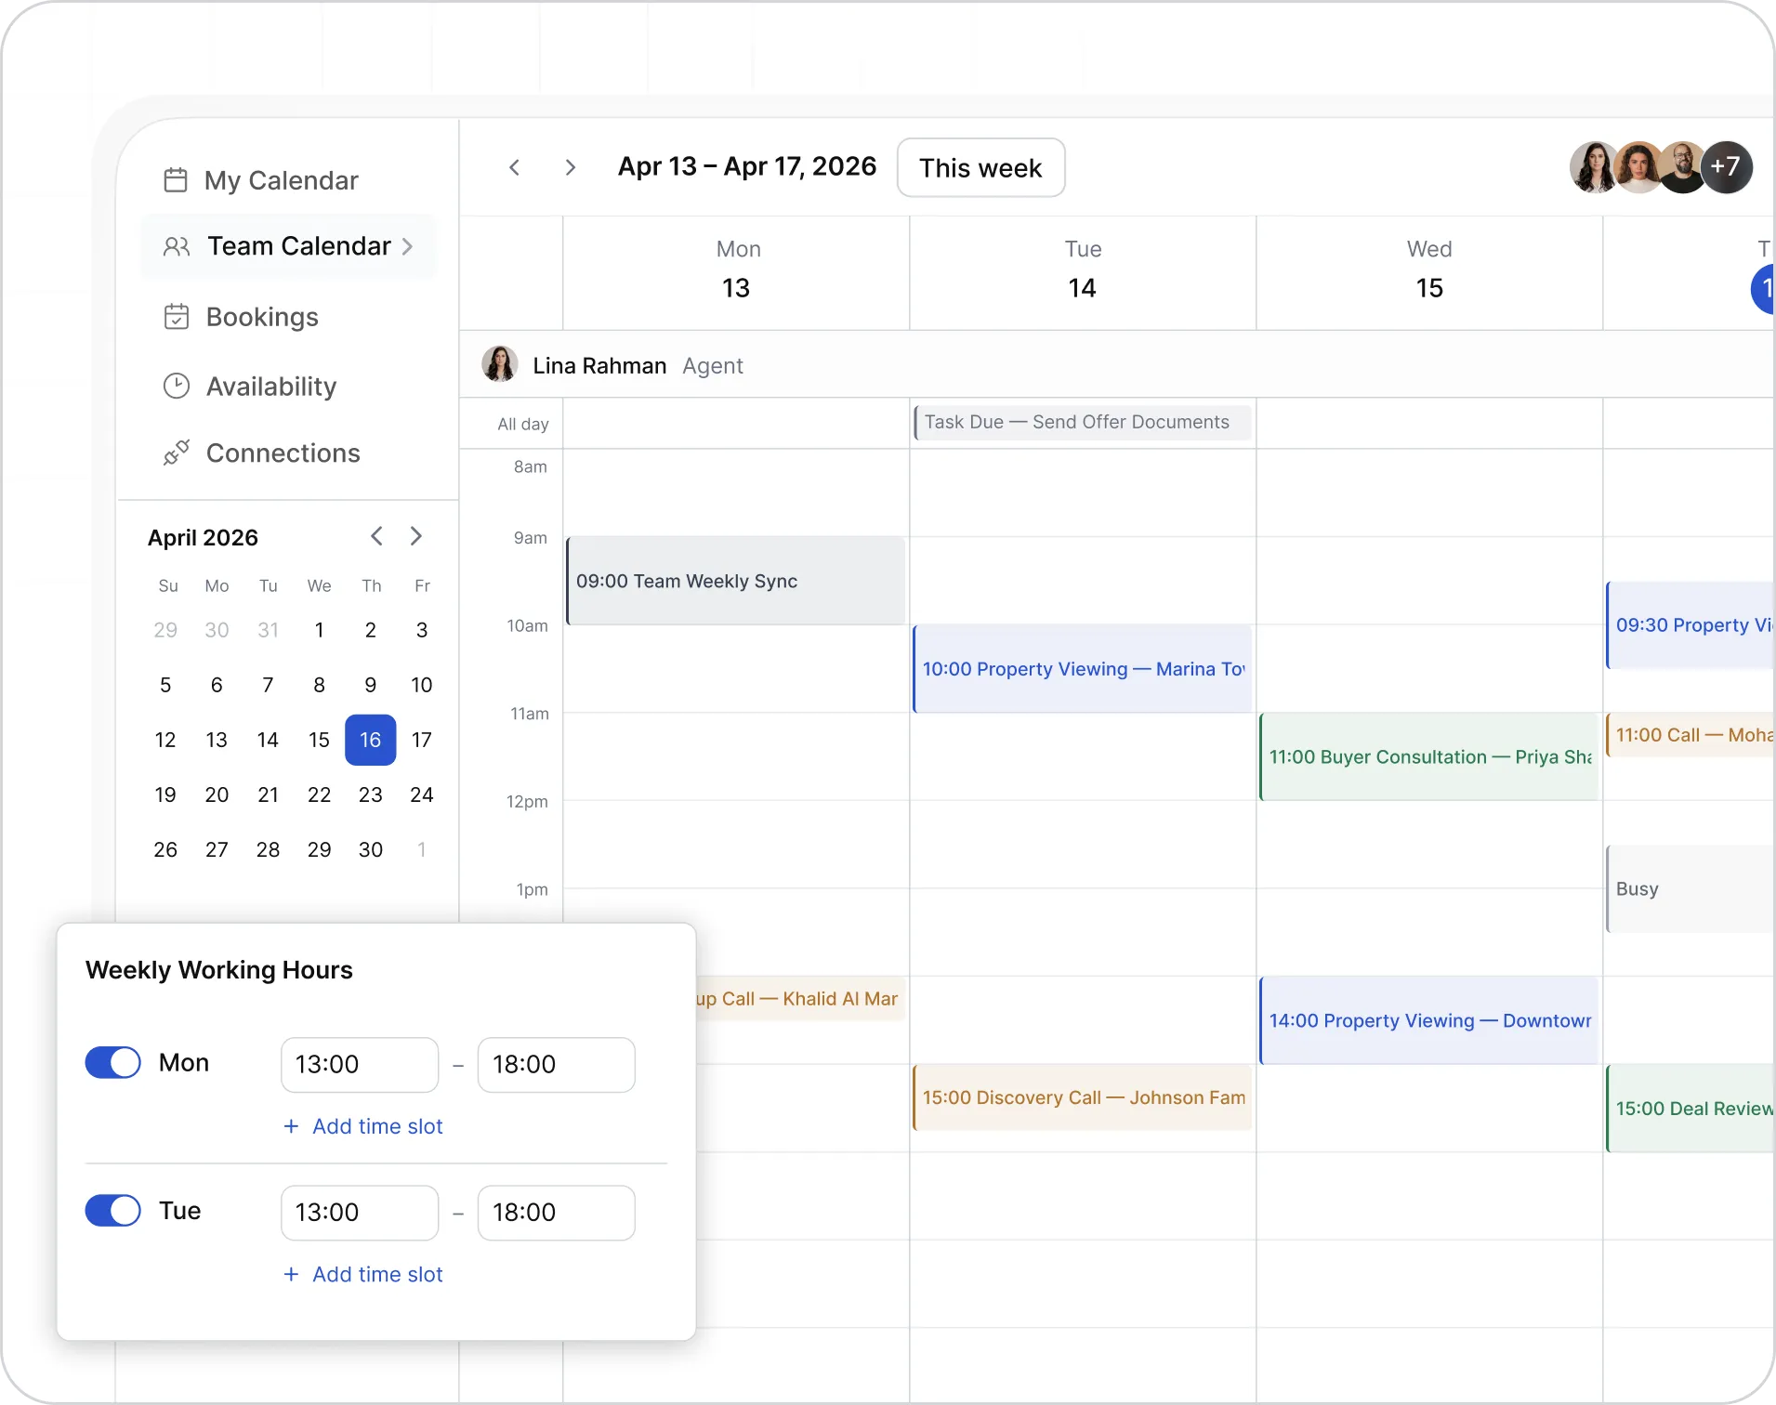
Task: Go to next week with right arrow
Action: tap(570, 167)
